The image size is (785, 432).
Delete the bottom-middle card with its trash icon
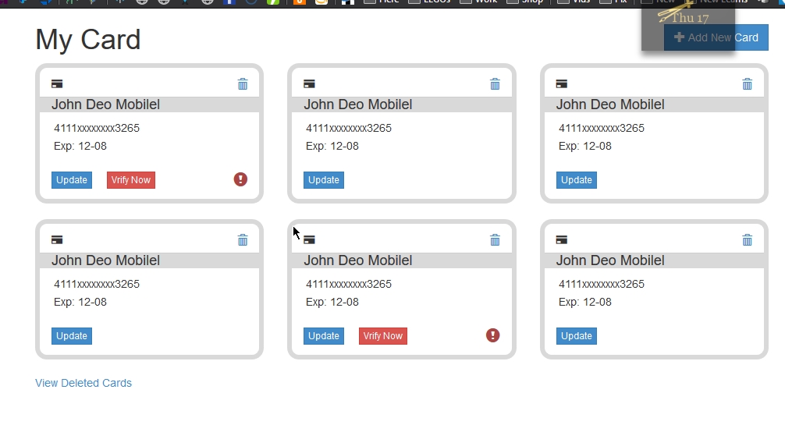point(495,240)
